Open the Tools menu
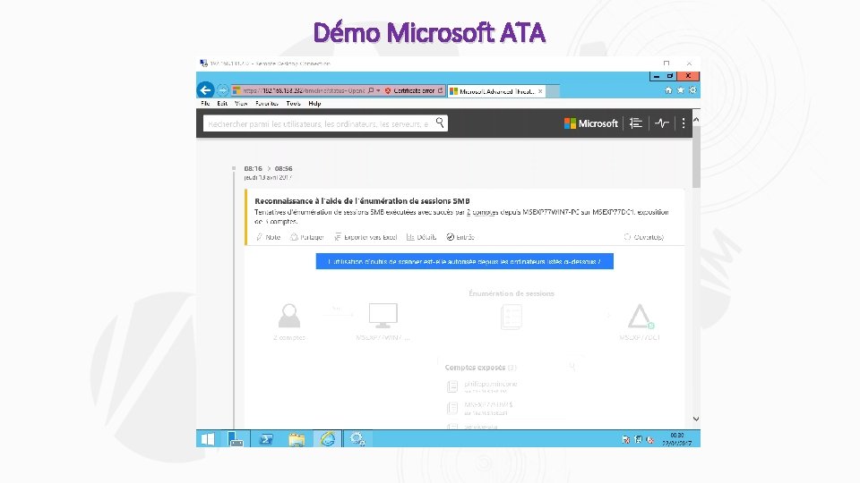 [x=294, y=103]
